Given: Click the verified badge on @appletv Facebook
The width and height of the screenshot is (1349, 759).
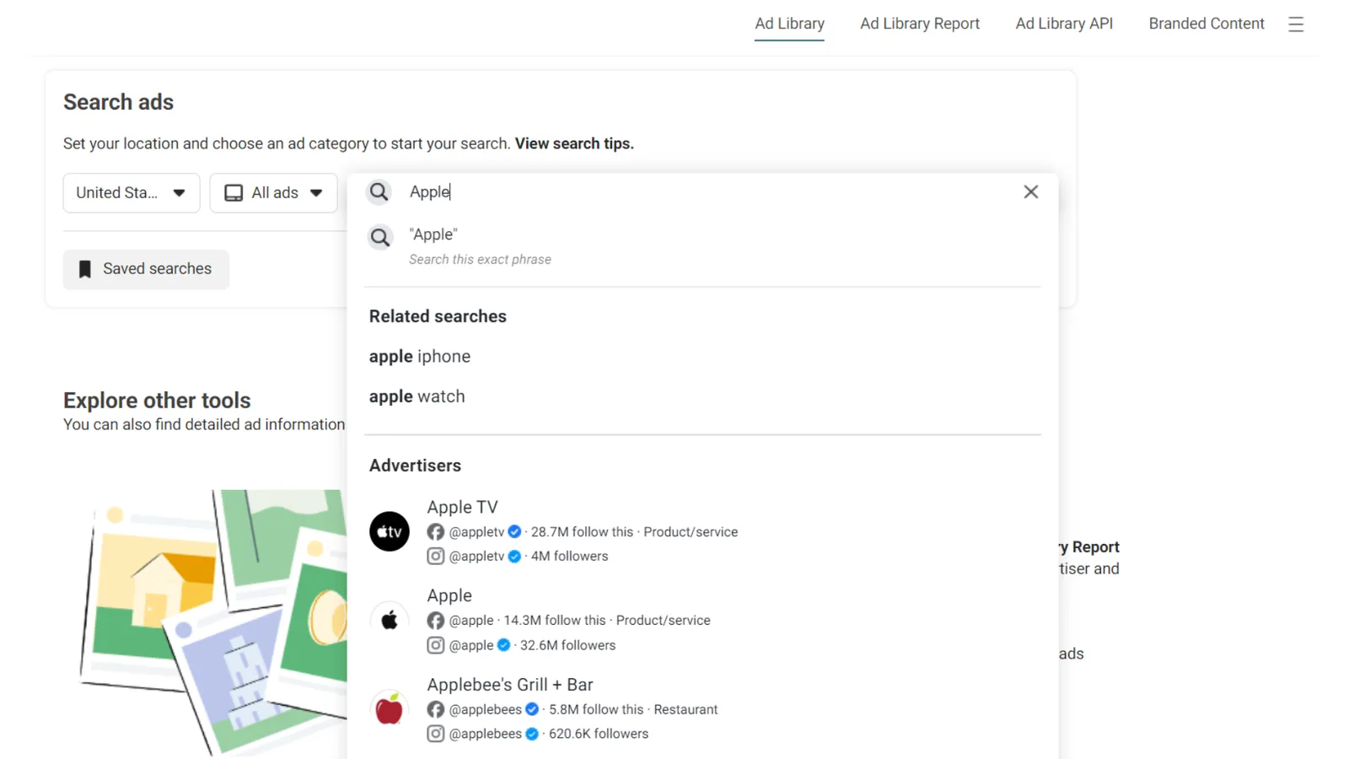Looking at the screenshot, I should (514, 532).
